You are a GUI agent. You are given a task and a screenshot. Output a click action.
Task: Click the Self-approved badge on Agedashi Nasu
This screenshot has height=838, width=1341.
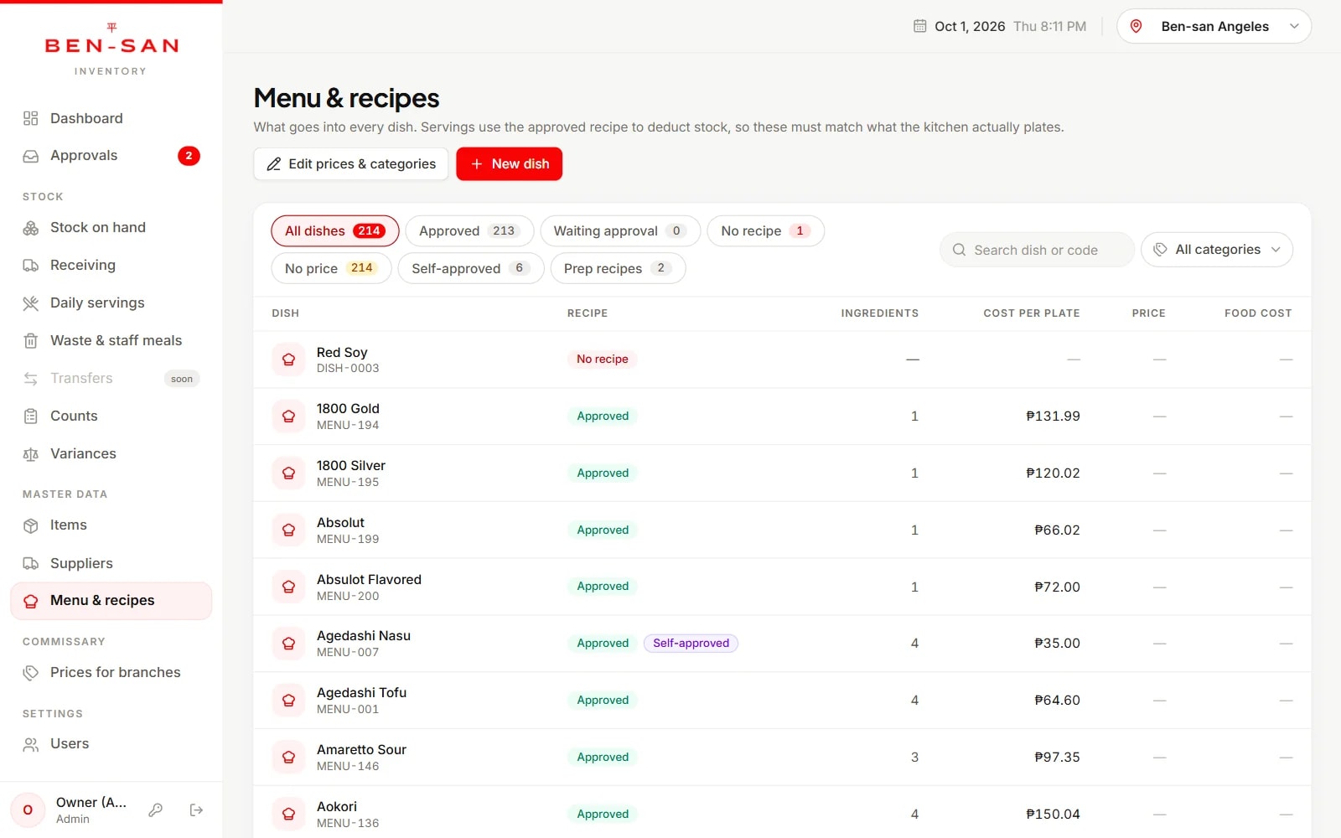click(691, 644)
